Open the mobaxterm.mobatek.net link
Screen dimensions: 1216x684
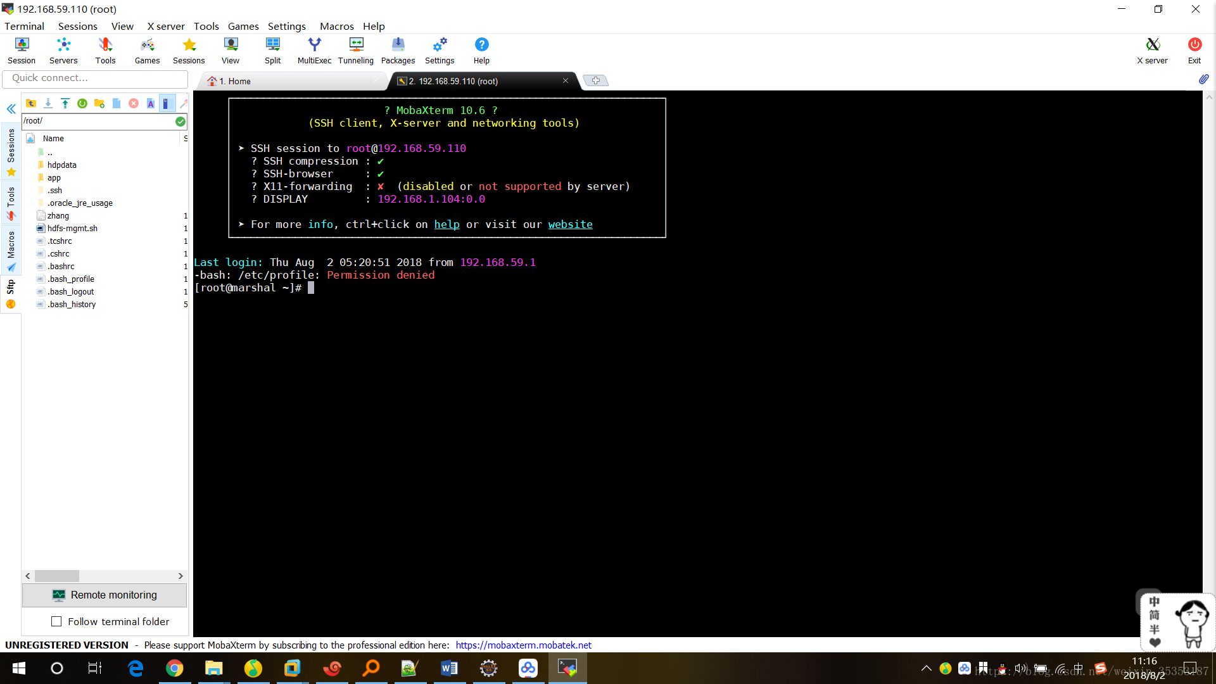click(x=523, y=645)
